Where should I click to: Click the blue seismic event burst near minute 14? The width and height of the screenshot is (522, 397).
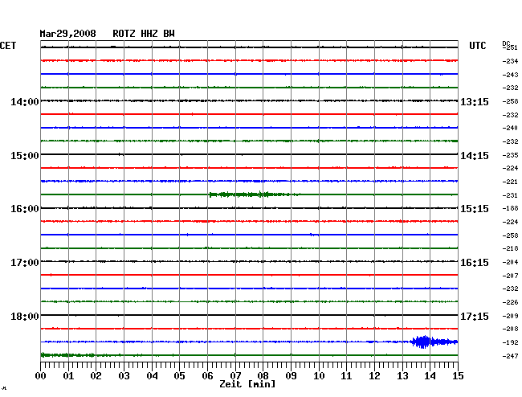coord(434,342)
